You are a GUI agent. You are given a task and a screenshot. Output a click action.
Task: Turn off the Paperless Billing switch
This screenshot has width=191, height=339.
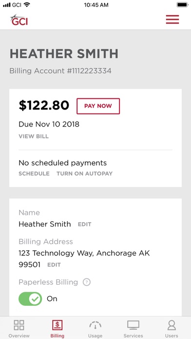[30, 299]
